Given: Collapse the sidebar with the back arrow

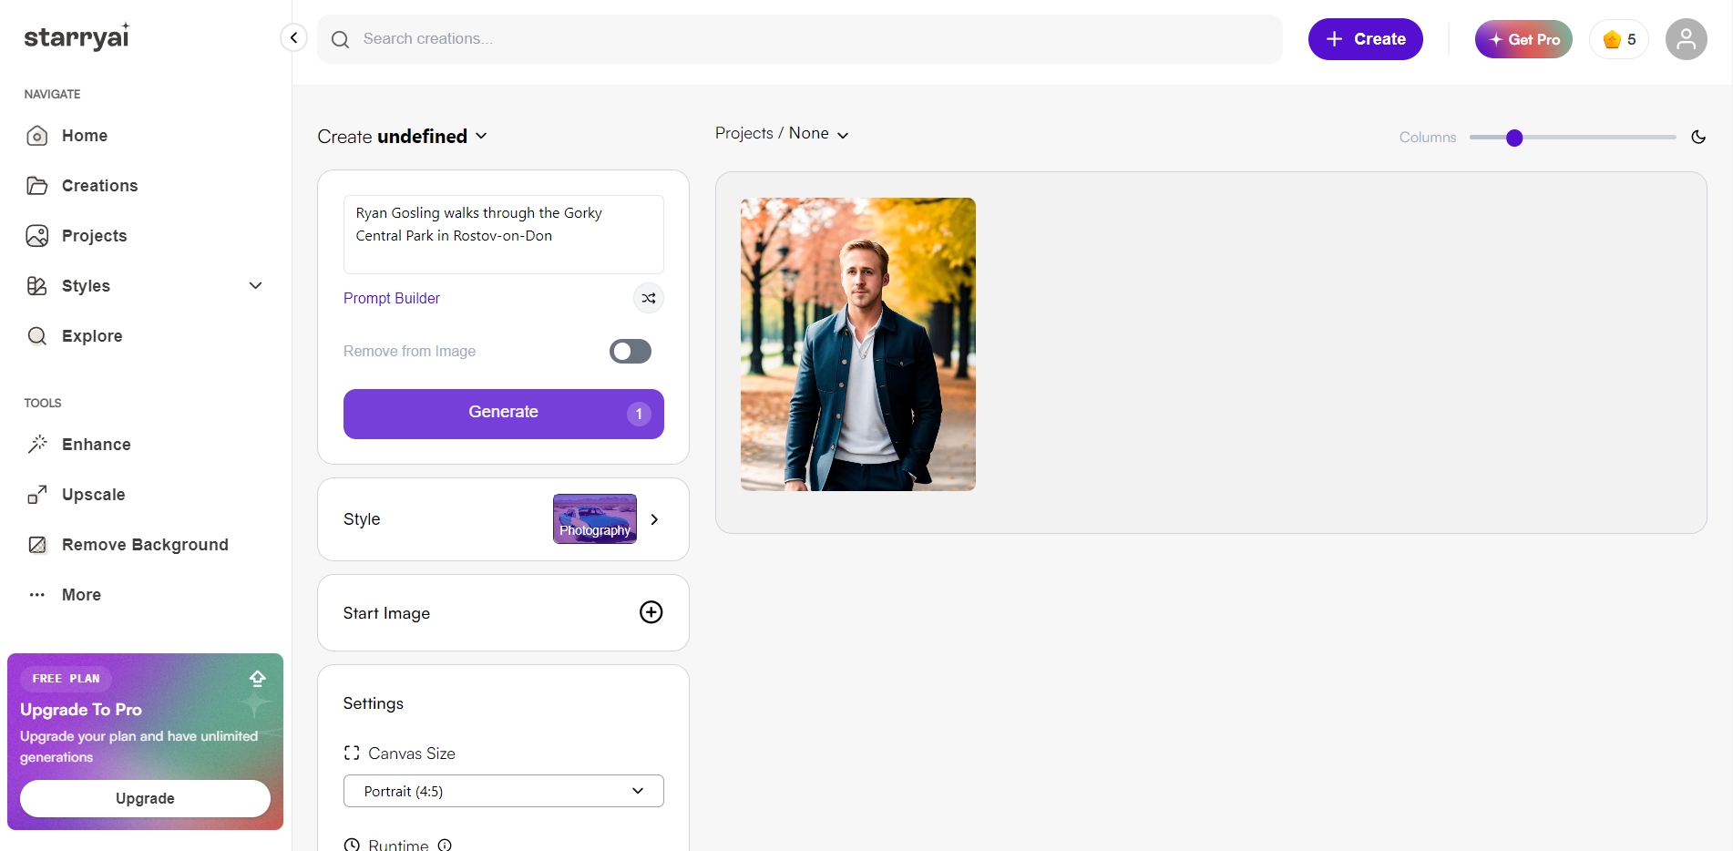Looking at the screenshot, I should 293,37.
